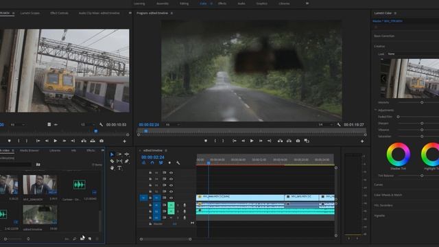The image size is (439, 247).
Task: Open Program monitor zoom level Fit dropdown
Action: point(173,125)
